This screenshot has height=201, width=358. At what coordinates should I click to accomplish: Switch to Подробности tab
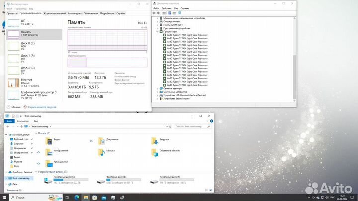(107, 13)
